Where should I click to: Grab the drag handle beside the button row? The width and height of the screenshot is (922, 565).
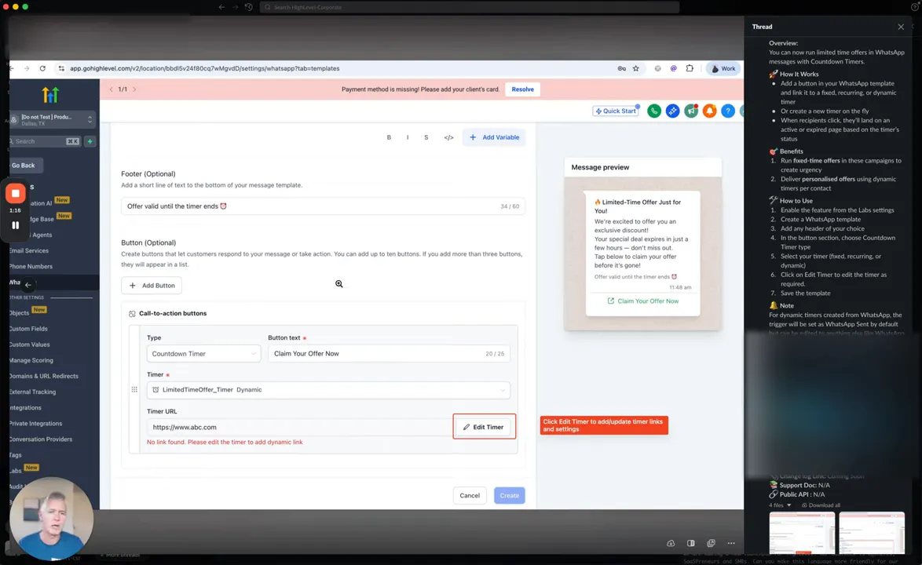click(x=134, y=389)
